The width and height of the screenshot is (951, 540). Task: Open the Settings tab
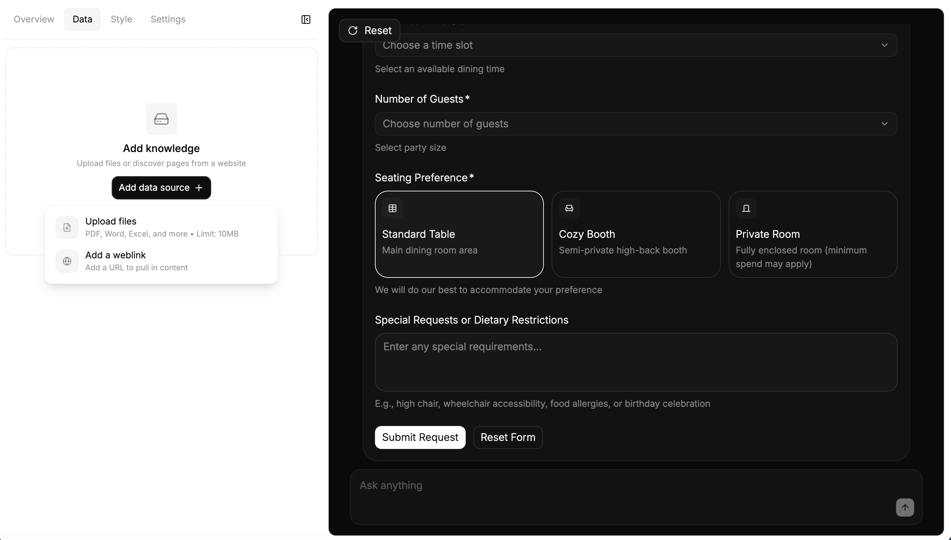(168, 19)
